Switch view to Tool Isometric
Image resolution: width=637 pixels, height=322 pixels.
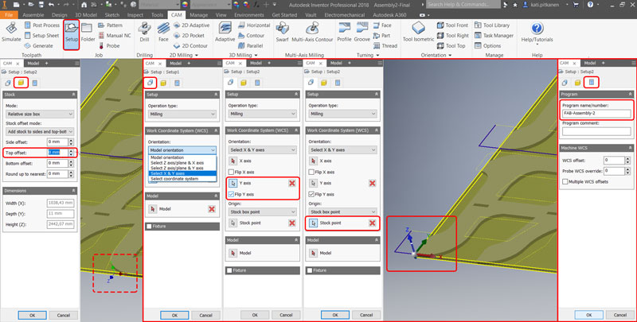pyautogui.click(x=419, y=32)
